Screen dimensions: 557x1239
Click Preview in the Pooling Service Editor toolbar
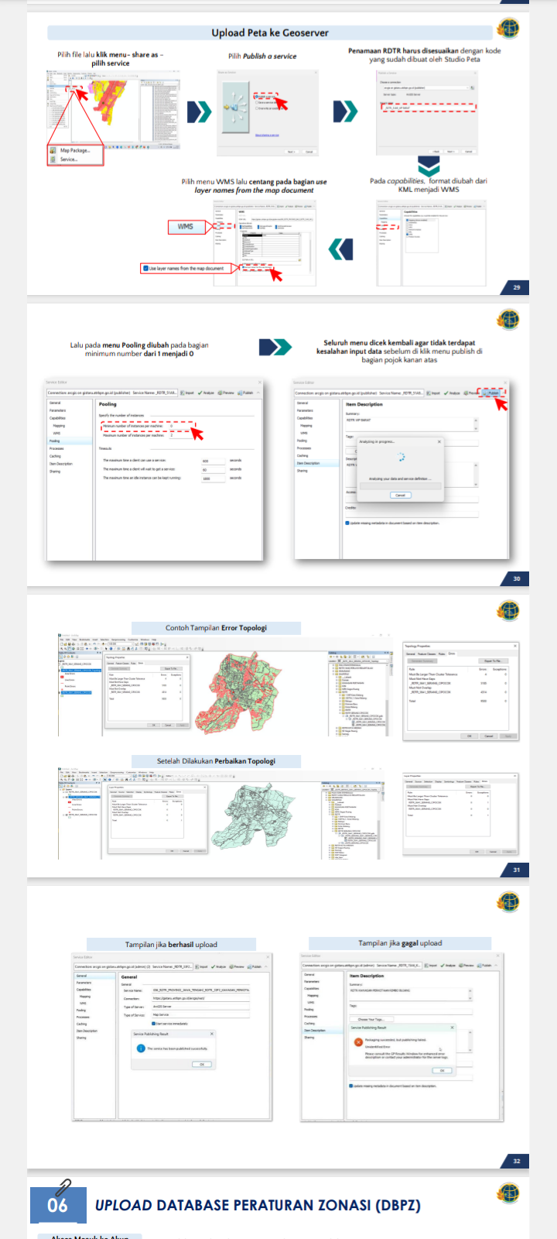pos(226,393)
